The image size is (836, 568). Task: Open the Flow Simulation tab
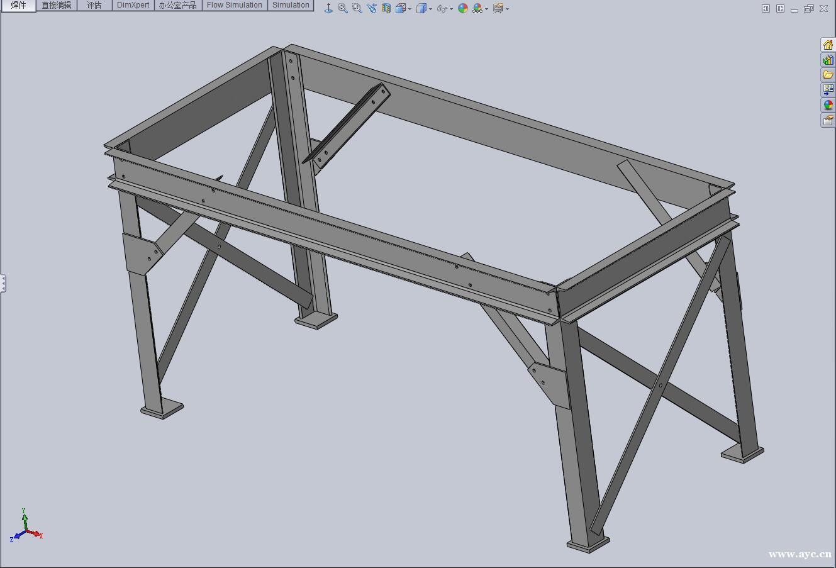(234, 4)
